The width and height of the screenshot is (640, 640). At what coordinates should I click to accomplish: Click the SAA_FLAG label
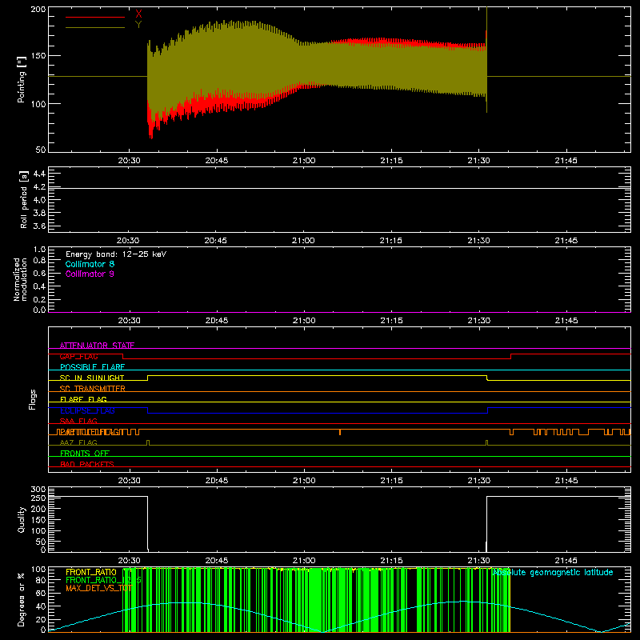click(78, 421)
